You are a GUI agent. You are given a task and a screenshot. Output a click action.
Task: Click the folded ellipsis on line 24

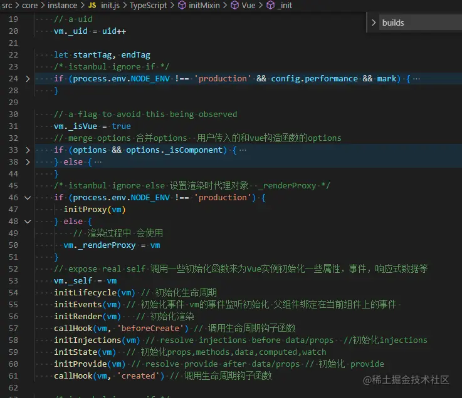pyautogui.click(x=416, y=79)
